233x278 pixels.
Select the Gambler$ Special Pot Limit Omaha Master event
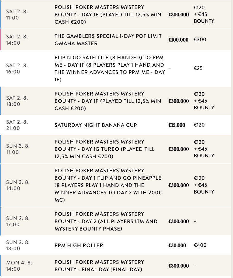point(108,40)
